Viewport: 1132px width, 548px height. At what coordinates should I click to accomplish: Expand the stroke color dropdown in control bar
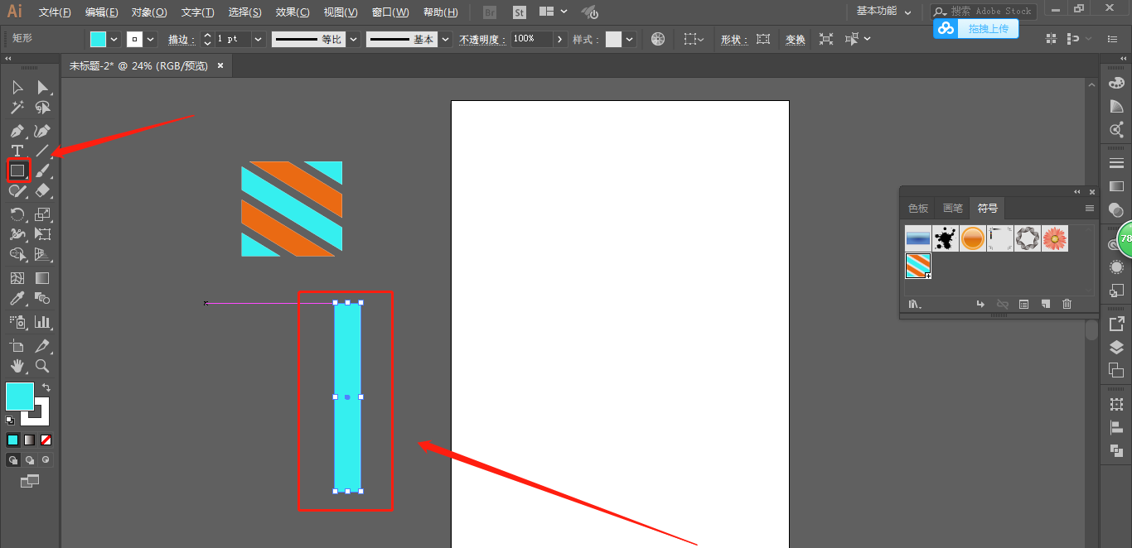(x=151, y=39)
